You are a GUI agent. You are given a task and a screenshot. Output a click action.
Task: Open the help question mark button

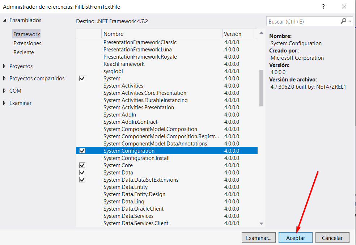click(x=323, y=7)
